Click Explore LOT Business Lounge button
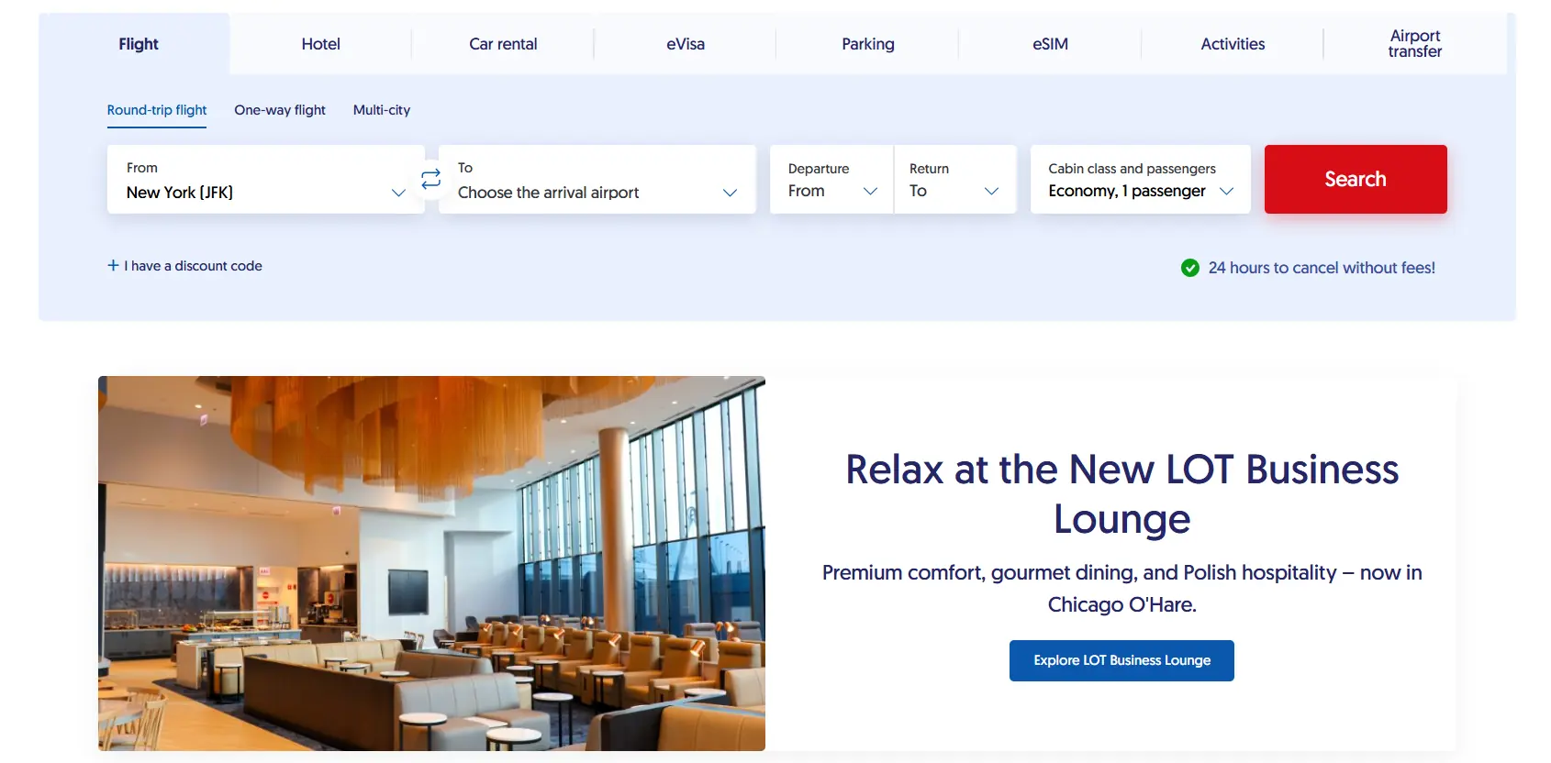This screenshot has height=763, width=1551. click(x=1121, y=660)
